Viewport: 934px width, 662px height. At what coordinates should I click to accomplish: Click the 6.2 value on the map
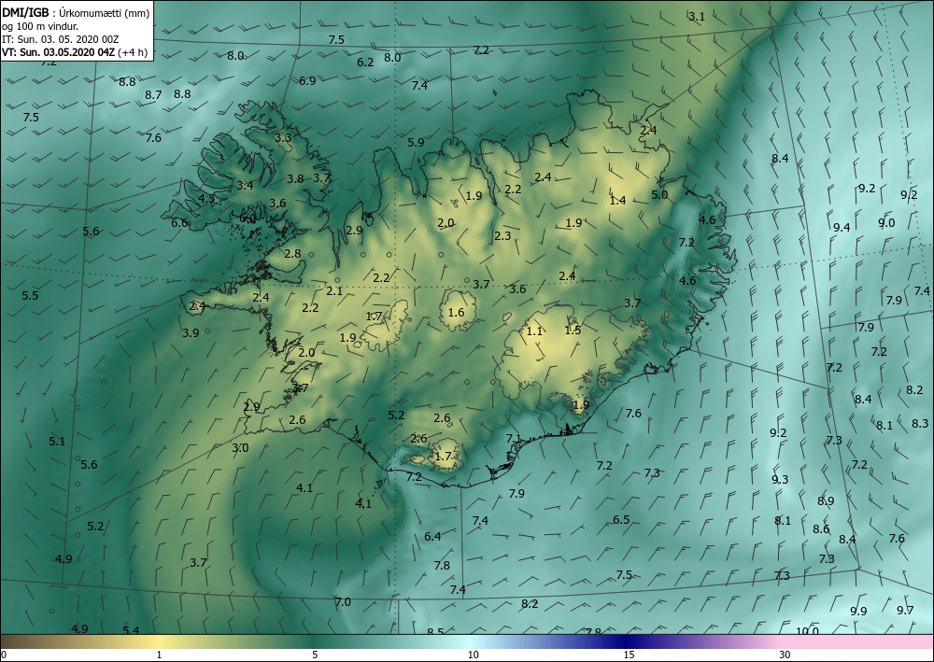365,62
